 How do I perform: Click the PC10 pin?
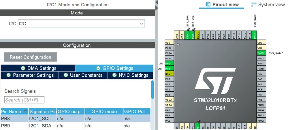[244, 35]
